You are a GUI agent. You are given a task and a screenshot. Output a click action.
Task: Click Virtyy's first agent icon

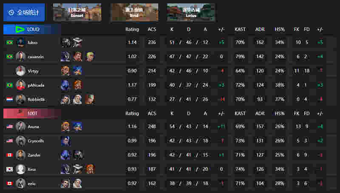65,71
